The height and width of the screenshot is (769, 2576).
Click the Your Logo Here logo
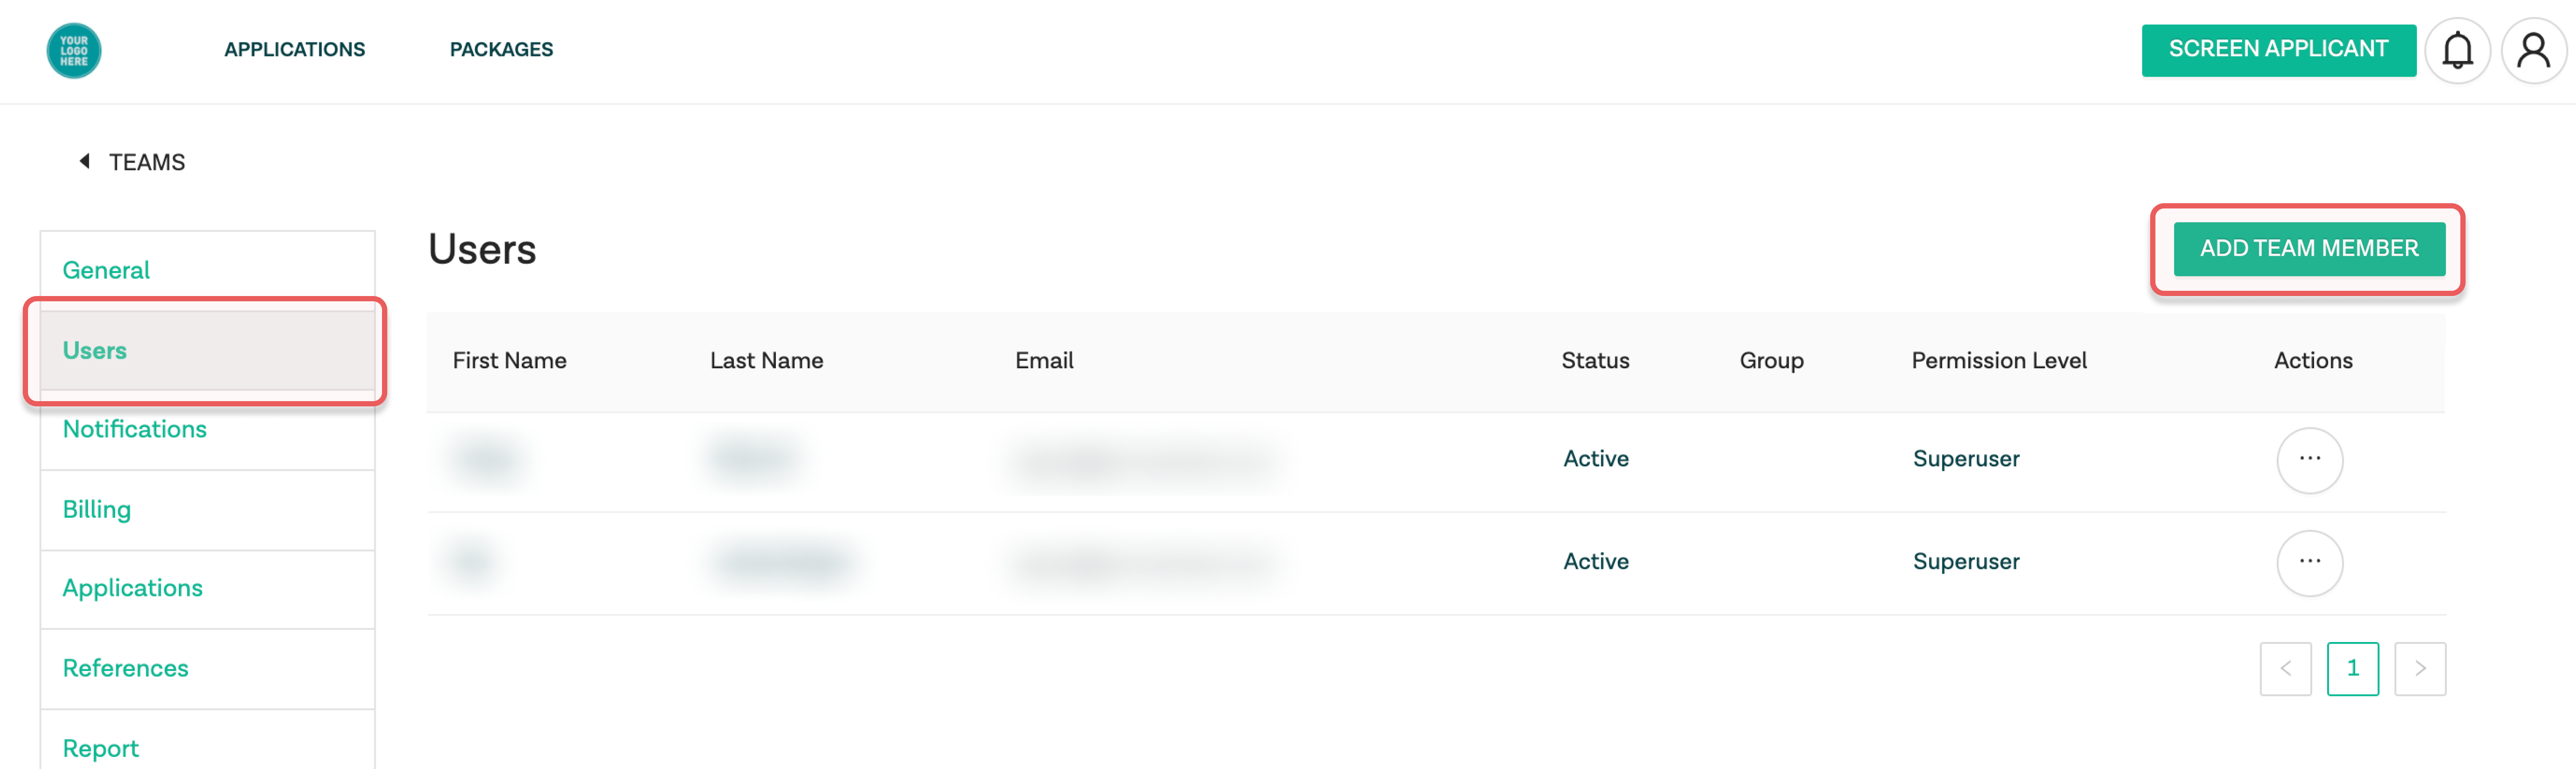click(x=74, y=50)
